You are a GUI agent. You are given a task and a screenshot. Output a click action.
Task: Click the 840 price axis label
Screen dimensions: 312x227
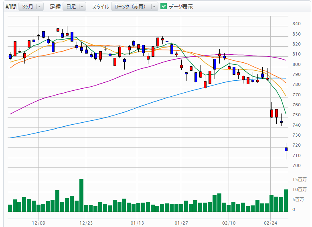296,24
